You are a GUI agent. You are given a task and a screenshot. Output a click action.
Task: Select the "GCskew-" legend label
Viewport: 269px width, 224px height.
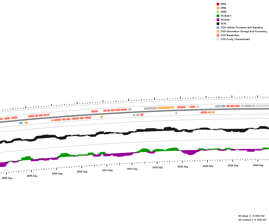[226, 20]
